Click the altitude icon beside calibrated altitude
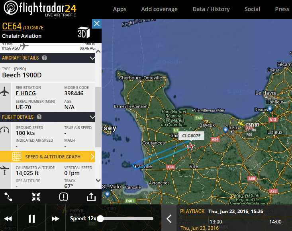292x231 pixels. coord(5,170)
